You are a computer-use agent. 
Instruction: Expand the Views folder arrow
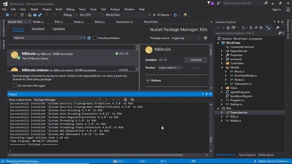point(222,88)
